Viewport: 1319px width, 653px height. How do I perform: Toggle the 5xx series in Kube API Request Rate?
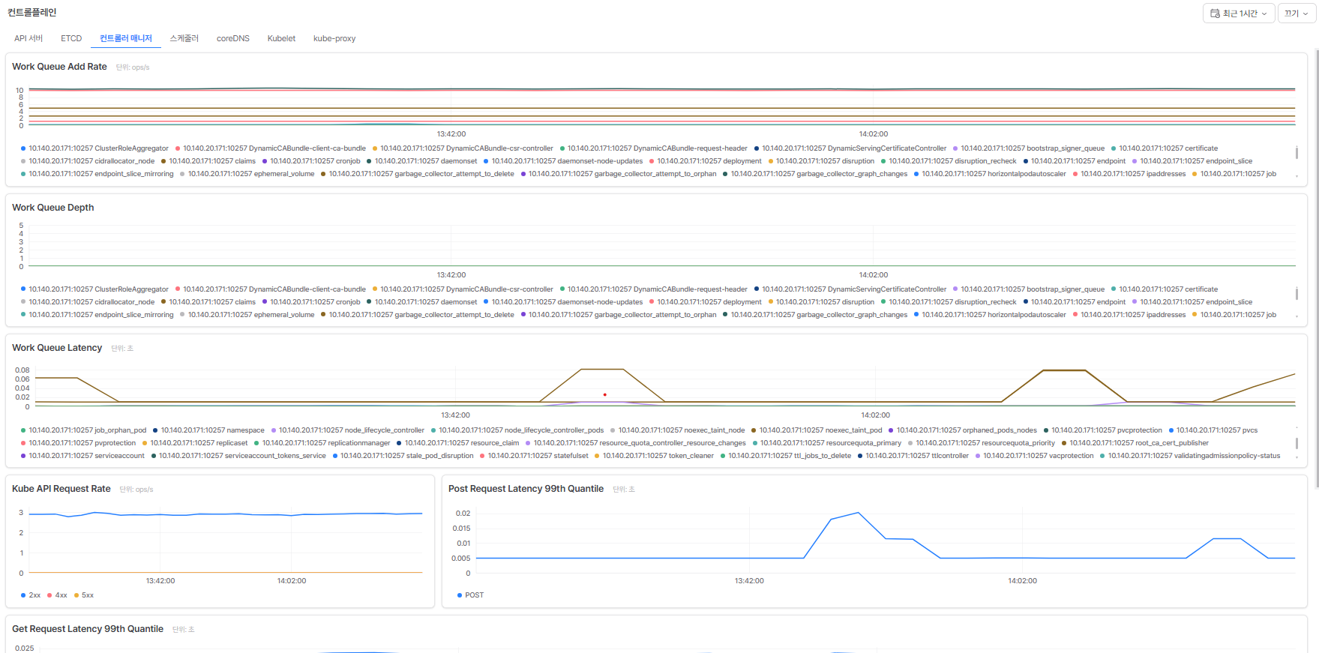click(84, 595)
